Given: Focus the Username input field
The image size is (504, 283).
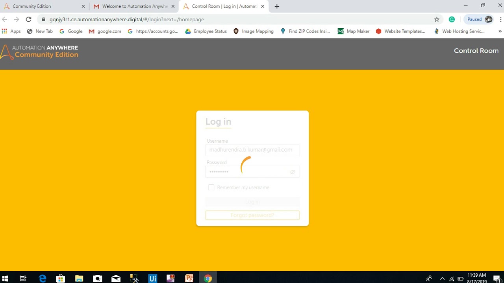Looking at the screenshot, I should [252, 150].
